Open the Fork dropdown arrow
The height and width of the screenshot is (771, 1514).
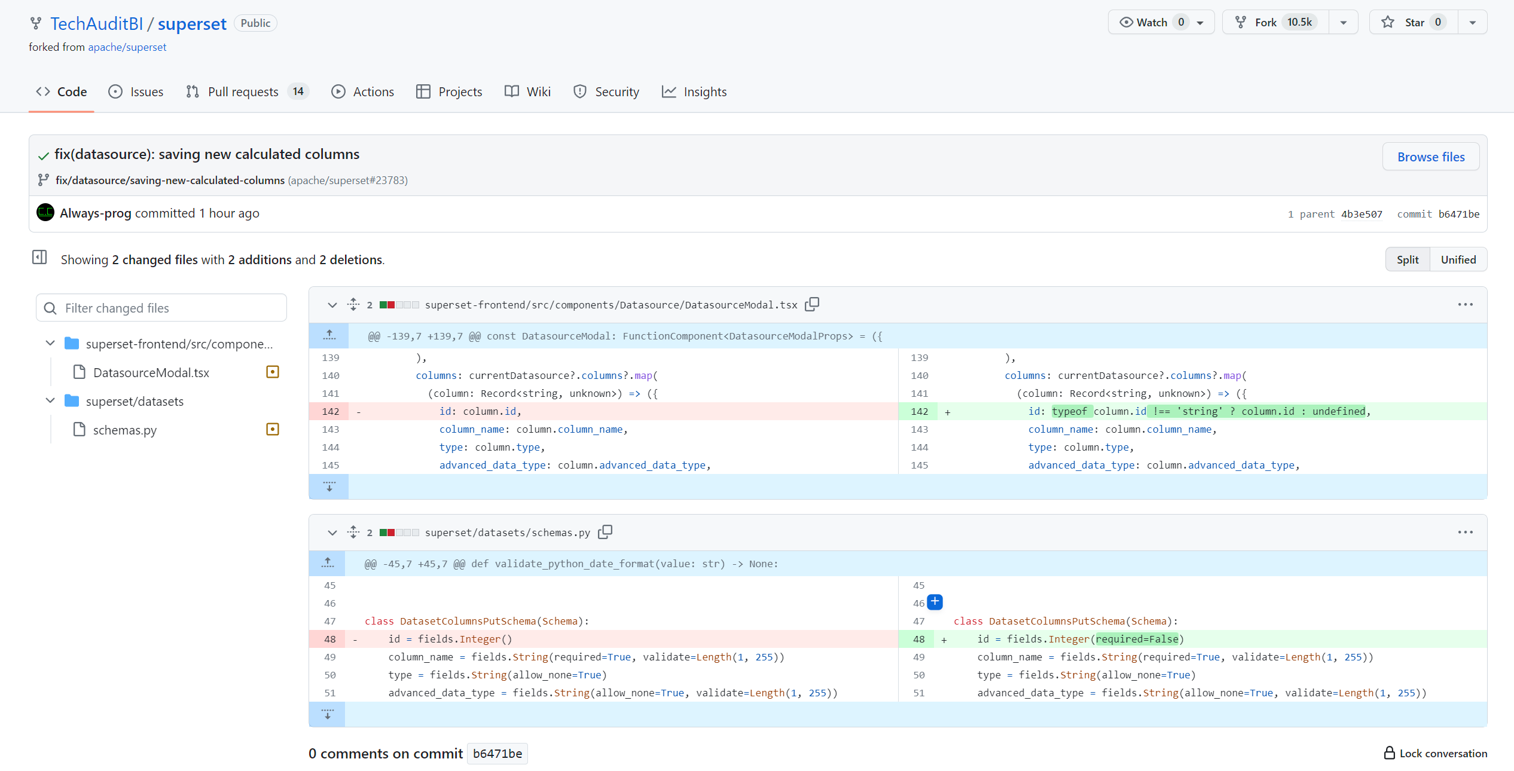click(x=1343, y=23)
